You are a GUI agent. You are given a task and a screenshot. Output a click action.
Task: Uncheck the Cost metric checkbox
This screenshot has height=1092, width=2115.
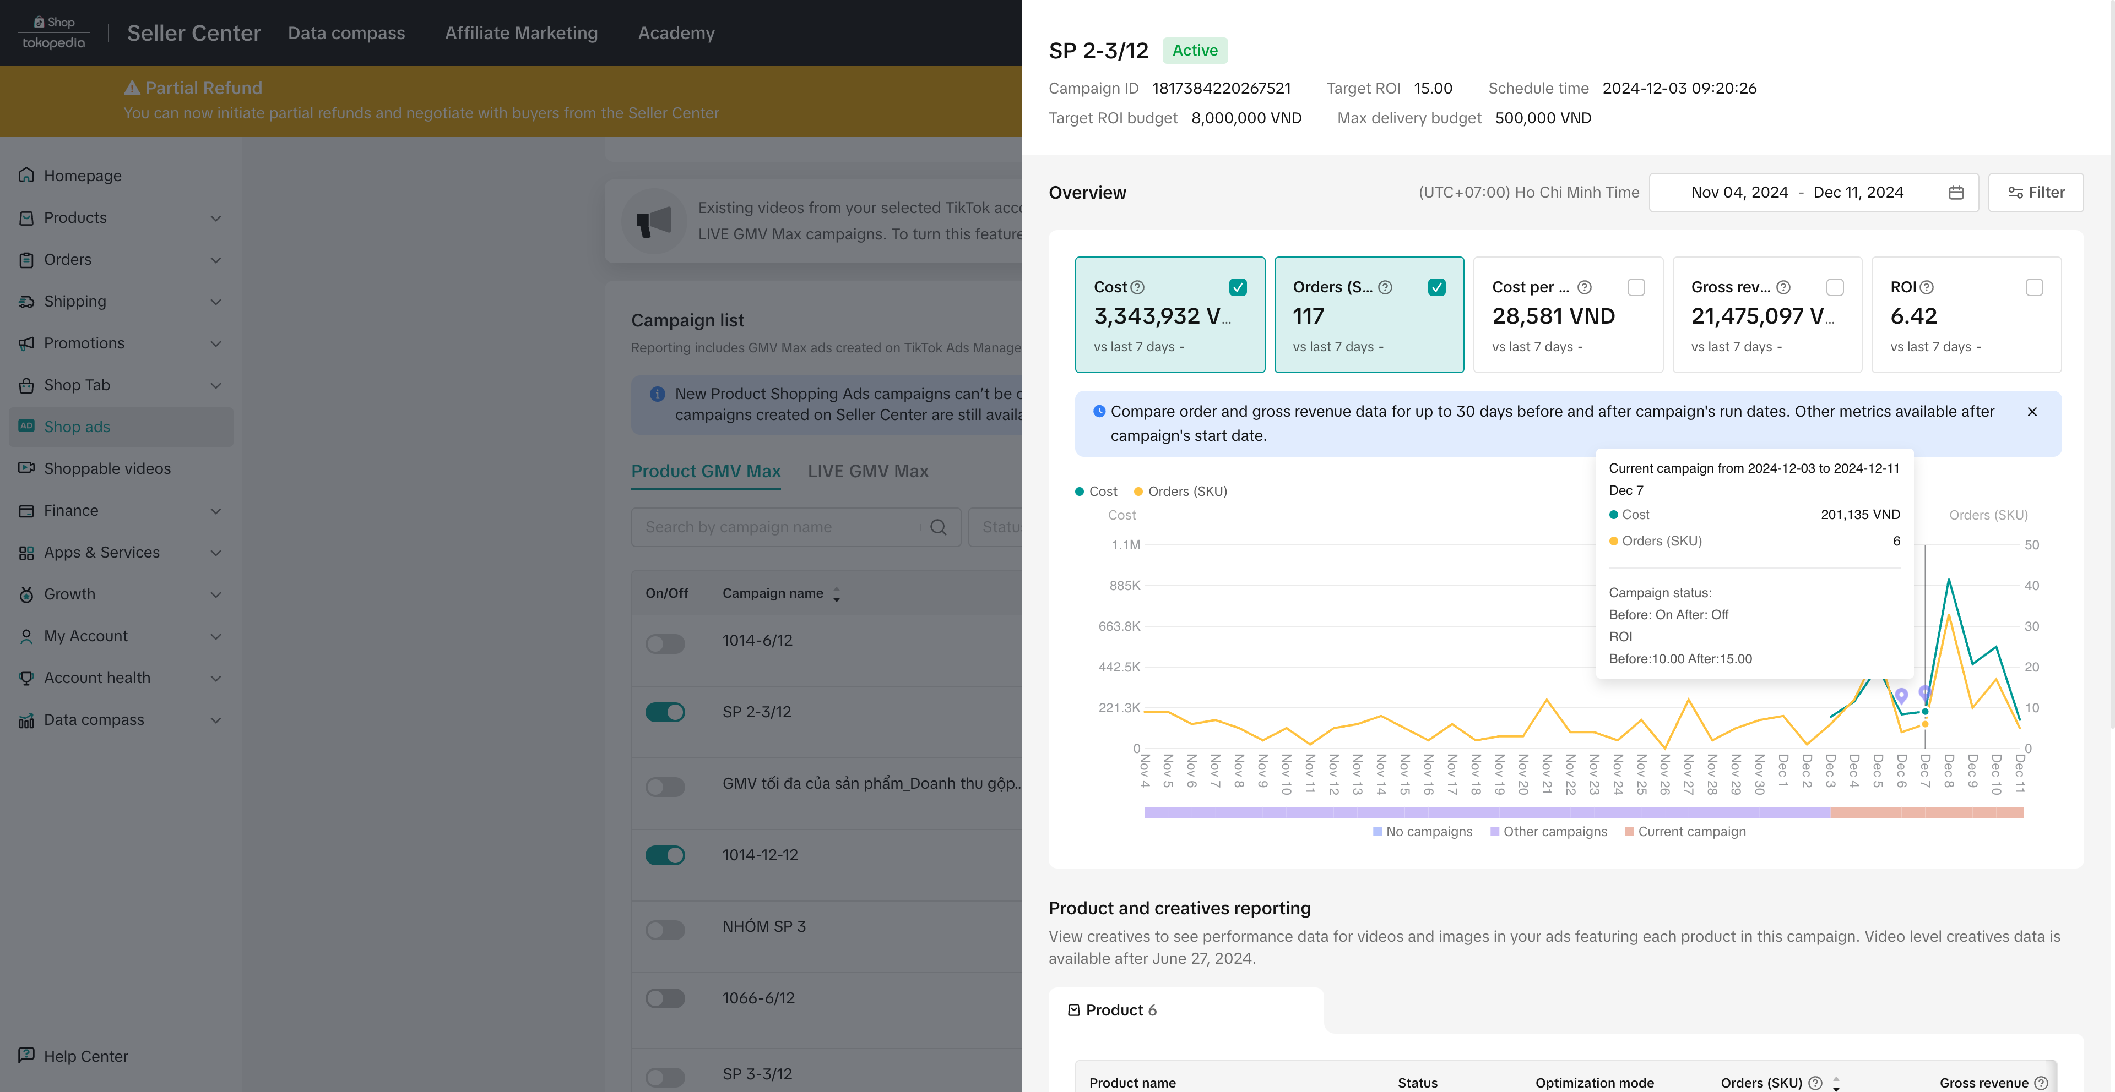[x=1238, y=287]
